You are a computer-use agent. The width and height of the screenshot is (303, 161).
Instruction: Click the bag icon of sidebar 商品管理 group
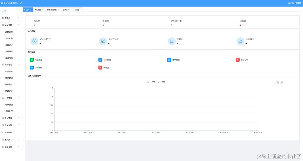pos(3,65)
